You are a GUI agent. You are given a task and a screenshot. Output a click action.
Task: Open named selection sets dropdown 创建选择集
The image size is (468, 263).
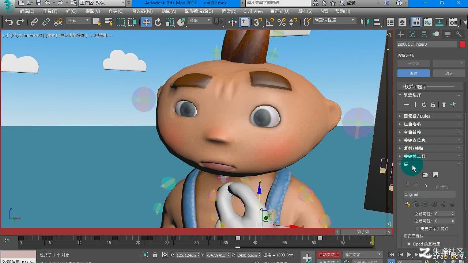pyautogui.click(x=335, y=20)
